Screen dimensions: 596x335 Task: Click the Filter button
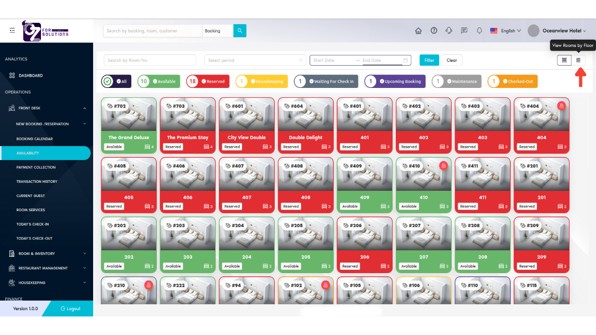point(429,60)
